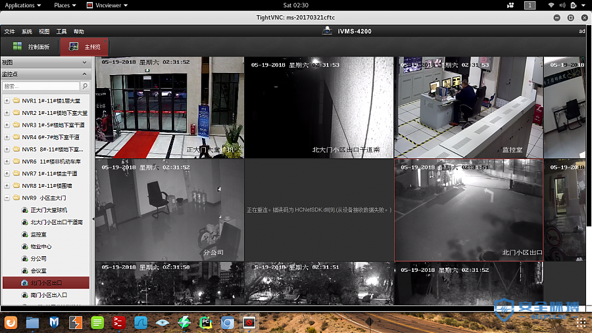Open the Applications menu

pos(23,5)
